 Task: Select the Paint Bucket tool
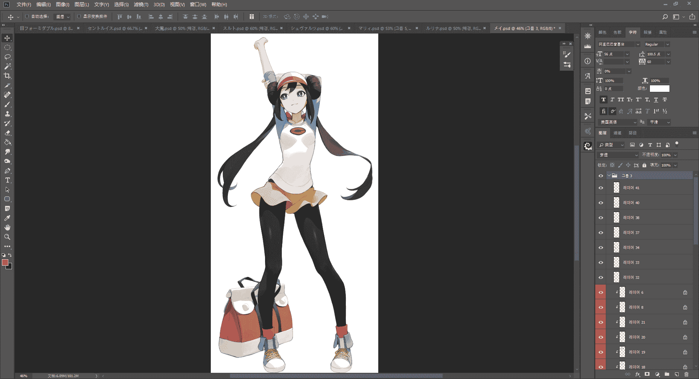tap(7, 142)
